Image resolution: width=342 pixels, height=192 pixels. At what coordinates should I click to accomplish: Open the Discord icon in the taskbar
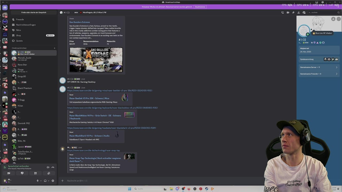tap(177, 189)
